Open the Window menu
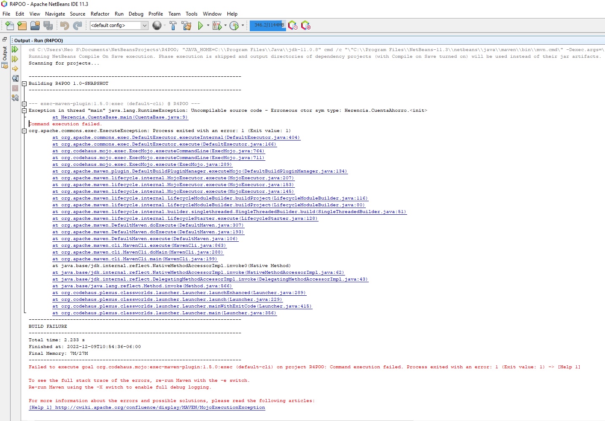 pos(212,14)
